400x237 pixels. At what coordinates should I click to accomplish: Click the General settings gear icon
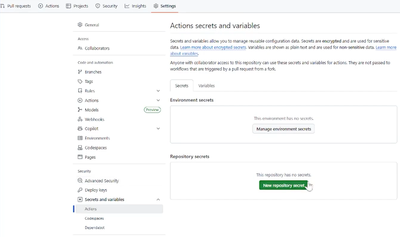80,25
